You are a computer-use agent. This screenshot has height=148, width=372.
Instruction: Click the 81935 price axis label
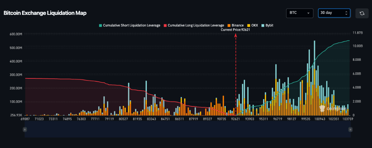pyautogui.click(x=137, y=119)
